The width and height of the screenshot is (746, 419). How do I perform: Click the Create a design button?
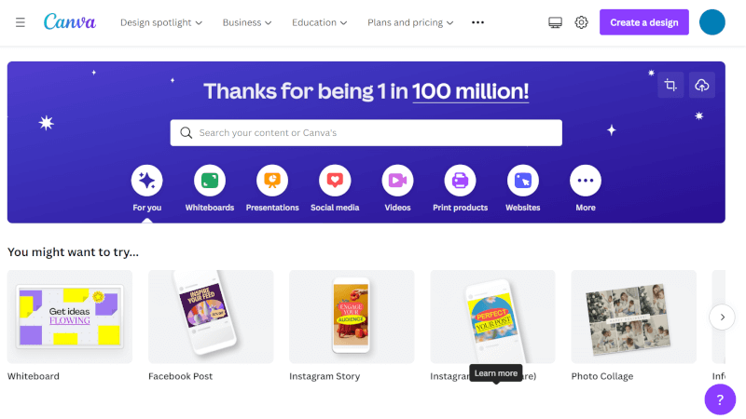point(643,22)
